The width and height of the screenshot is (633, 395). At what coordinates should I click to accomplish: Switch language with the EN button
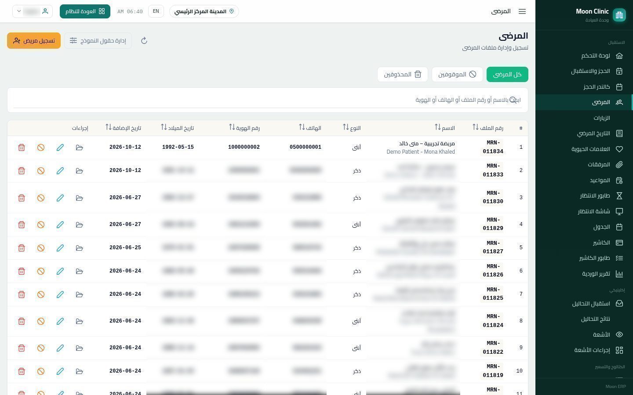coord(156,11)
